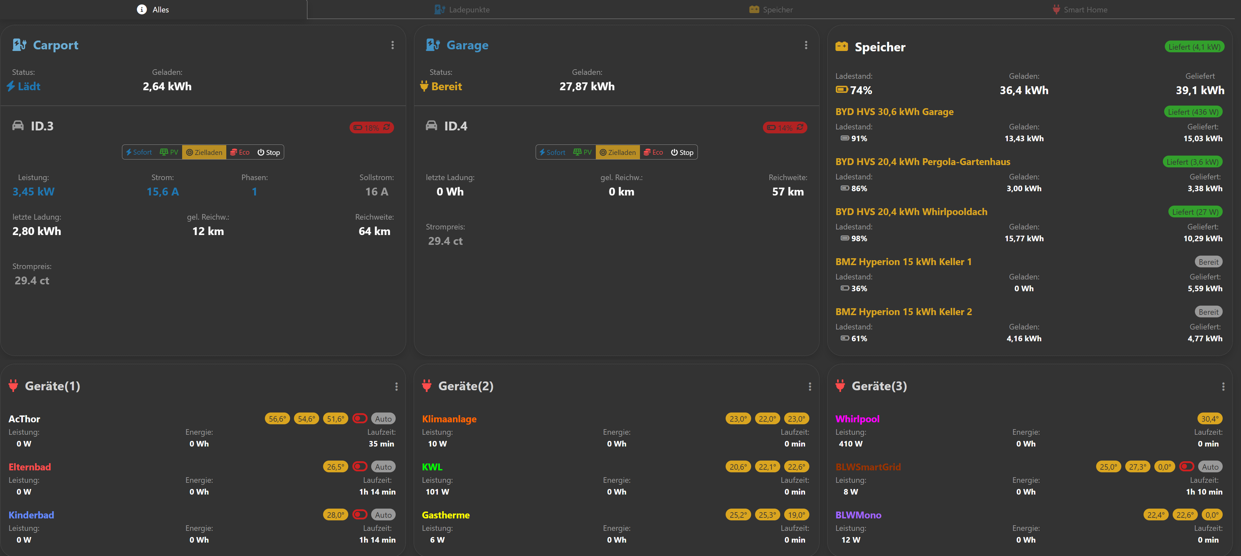Click the Speicher battery icon
The width and height of the screenshot is (1241, 556).
(x=841, y=47)
